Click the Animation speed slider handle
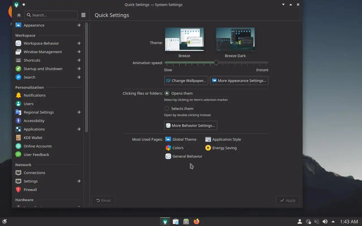 216,62
